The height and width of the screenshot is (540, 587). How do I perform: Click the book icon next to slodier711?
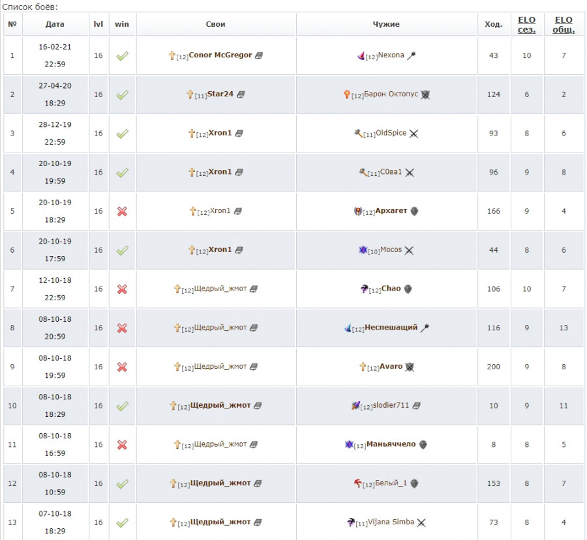click(x=416, y=406)
